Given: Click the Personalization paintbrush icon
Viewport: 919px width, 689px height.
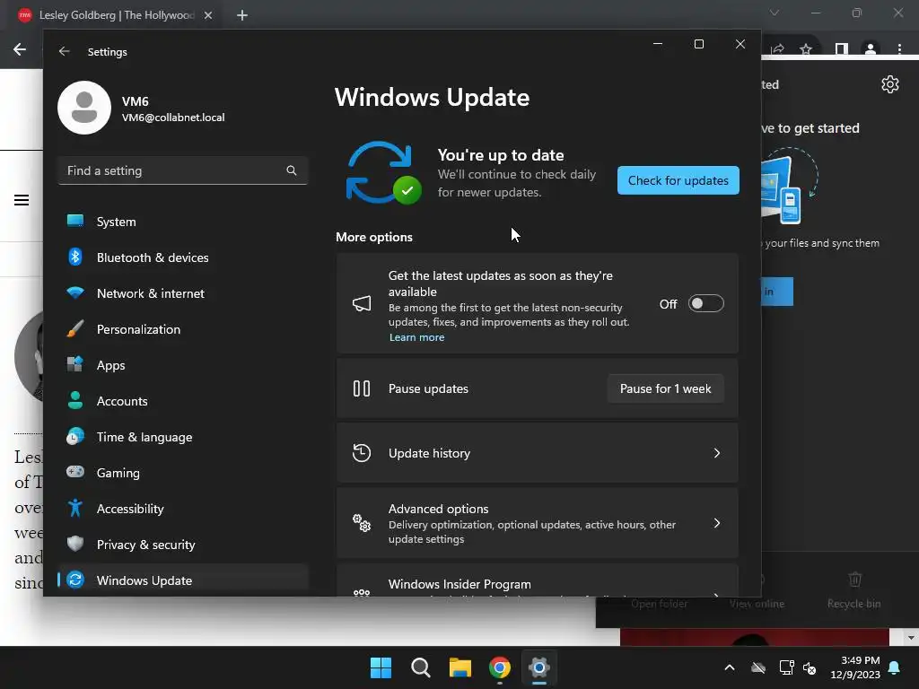Looking at the screenshot, I should [x=75, y=328].
